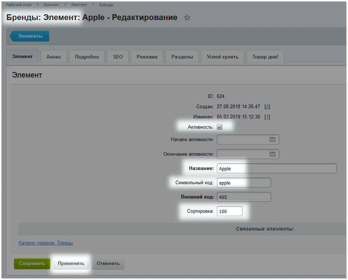Screen dimensions: 348x280
Task: Open Бренды breadcrumb link
Action: click(x=106, y=5)
